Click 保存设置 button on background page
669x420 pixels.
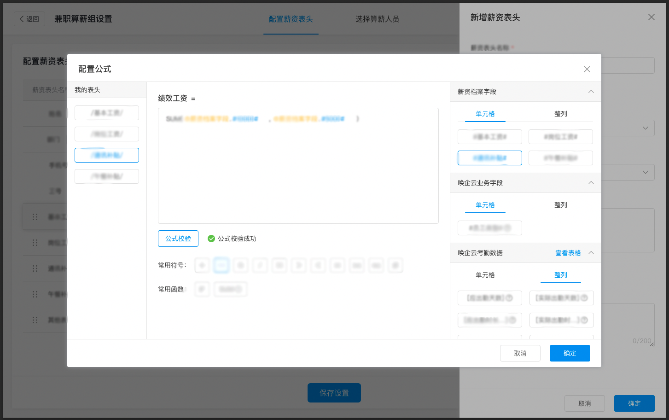point(334,393)
